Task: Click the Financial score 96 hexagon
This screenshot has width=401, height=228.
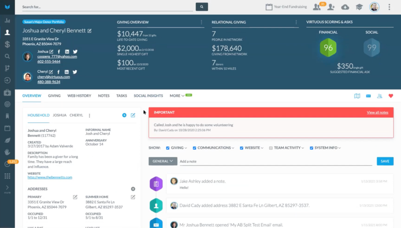Action: point(328,47)
